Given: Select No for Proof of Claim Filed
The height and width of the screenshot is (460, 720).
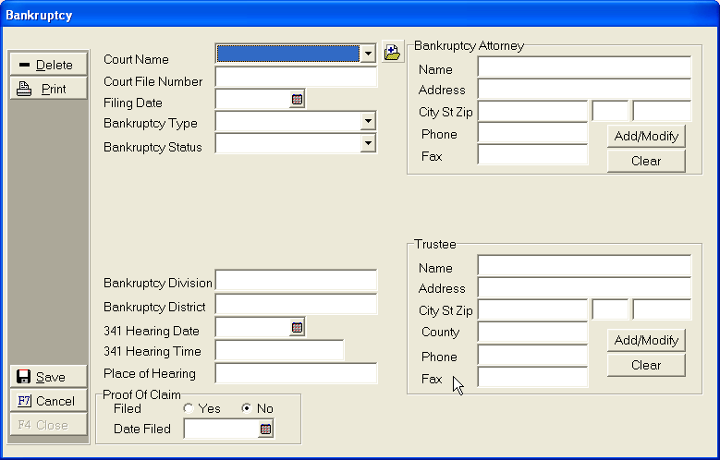Looking at the screenshot, I should coord(246,408).
